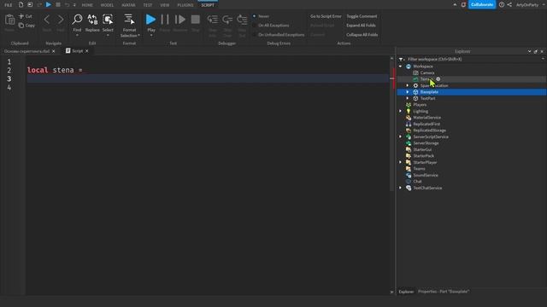Click Expand All Folds
Viewport: 547px width, 307px height.
(361, 26)
